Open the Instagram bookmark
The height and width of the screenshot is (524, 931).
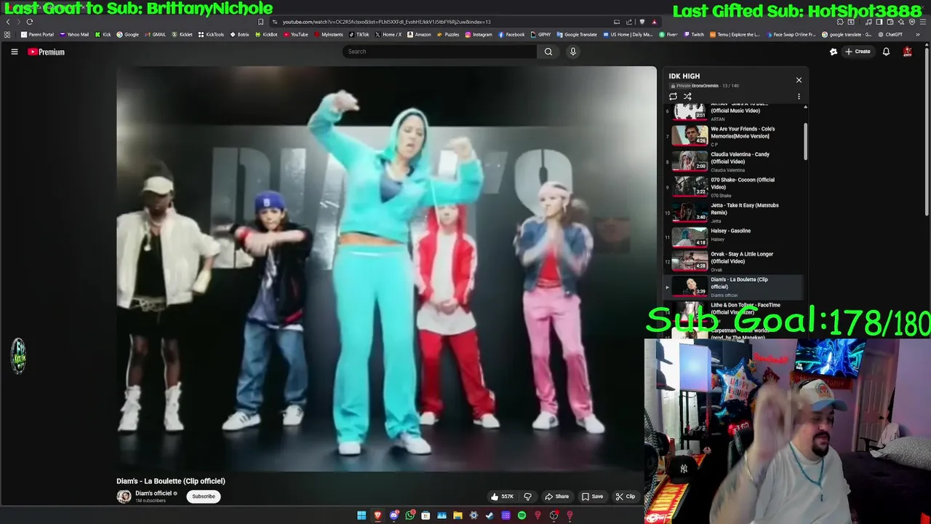pos(478,34)
